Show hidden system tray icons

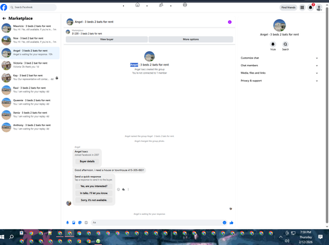(x=280, y=237)
